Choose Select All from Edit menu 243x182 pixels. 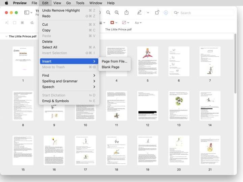click(x=69, y=47)
